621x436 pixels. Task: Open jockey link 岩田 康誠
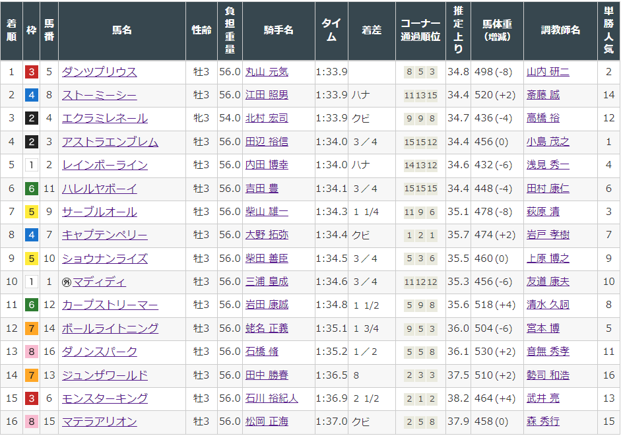267,305
